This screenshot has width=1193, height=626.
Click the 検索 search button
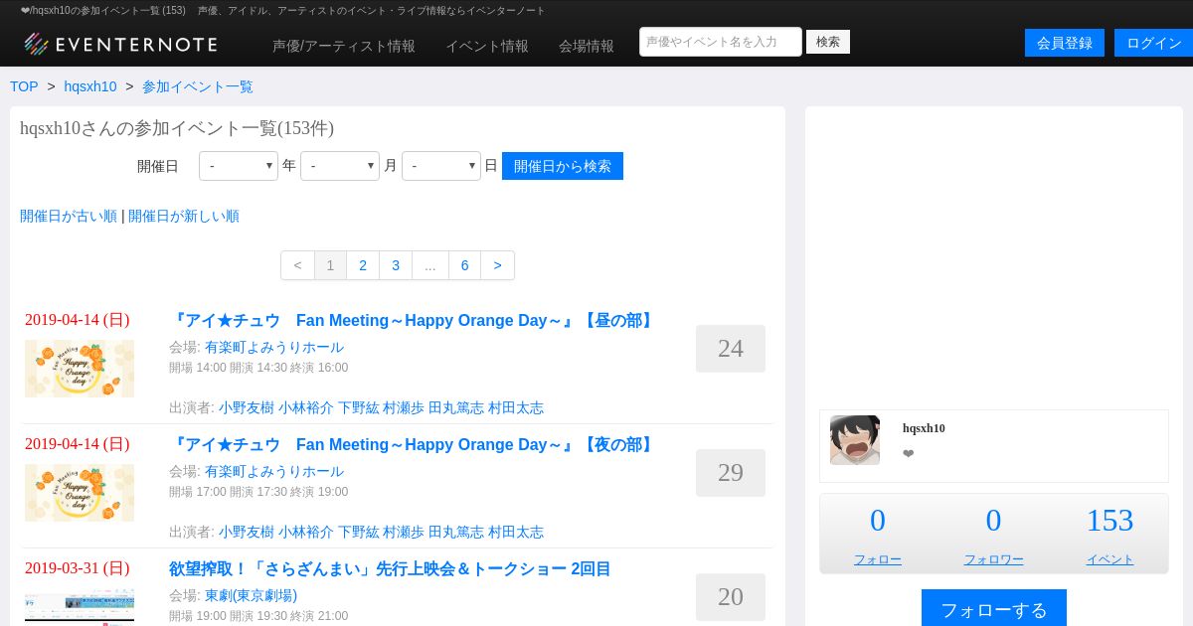click(828, 42)
